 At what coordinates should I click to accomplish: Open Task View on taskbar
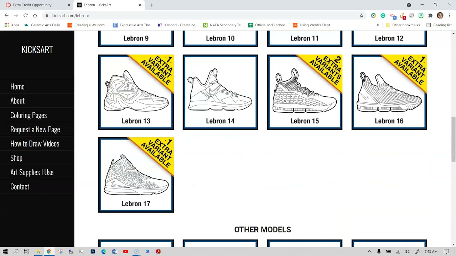coord(27,251)
